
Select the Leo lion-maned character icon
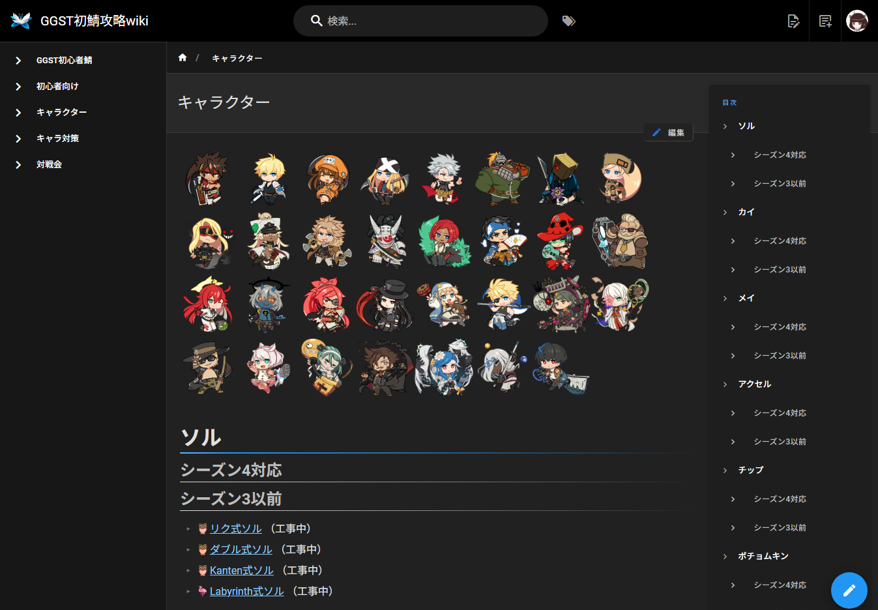point(328,241)
